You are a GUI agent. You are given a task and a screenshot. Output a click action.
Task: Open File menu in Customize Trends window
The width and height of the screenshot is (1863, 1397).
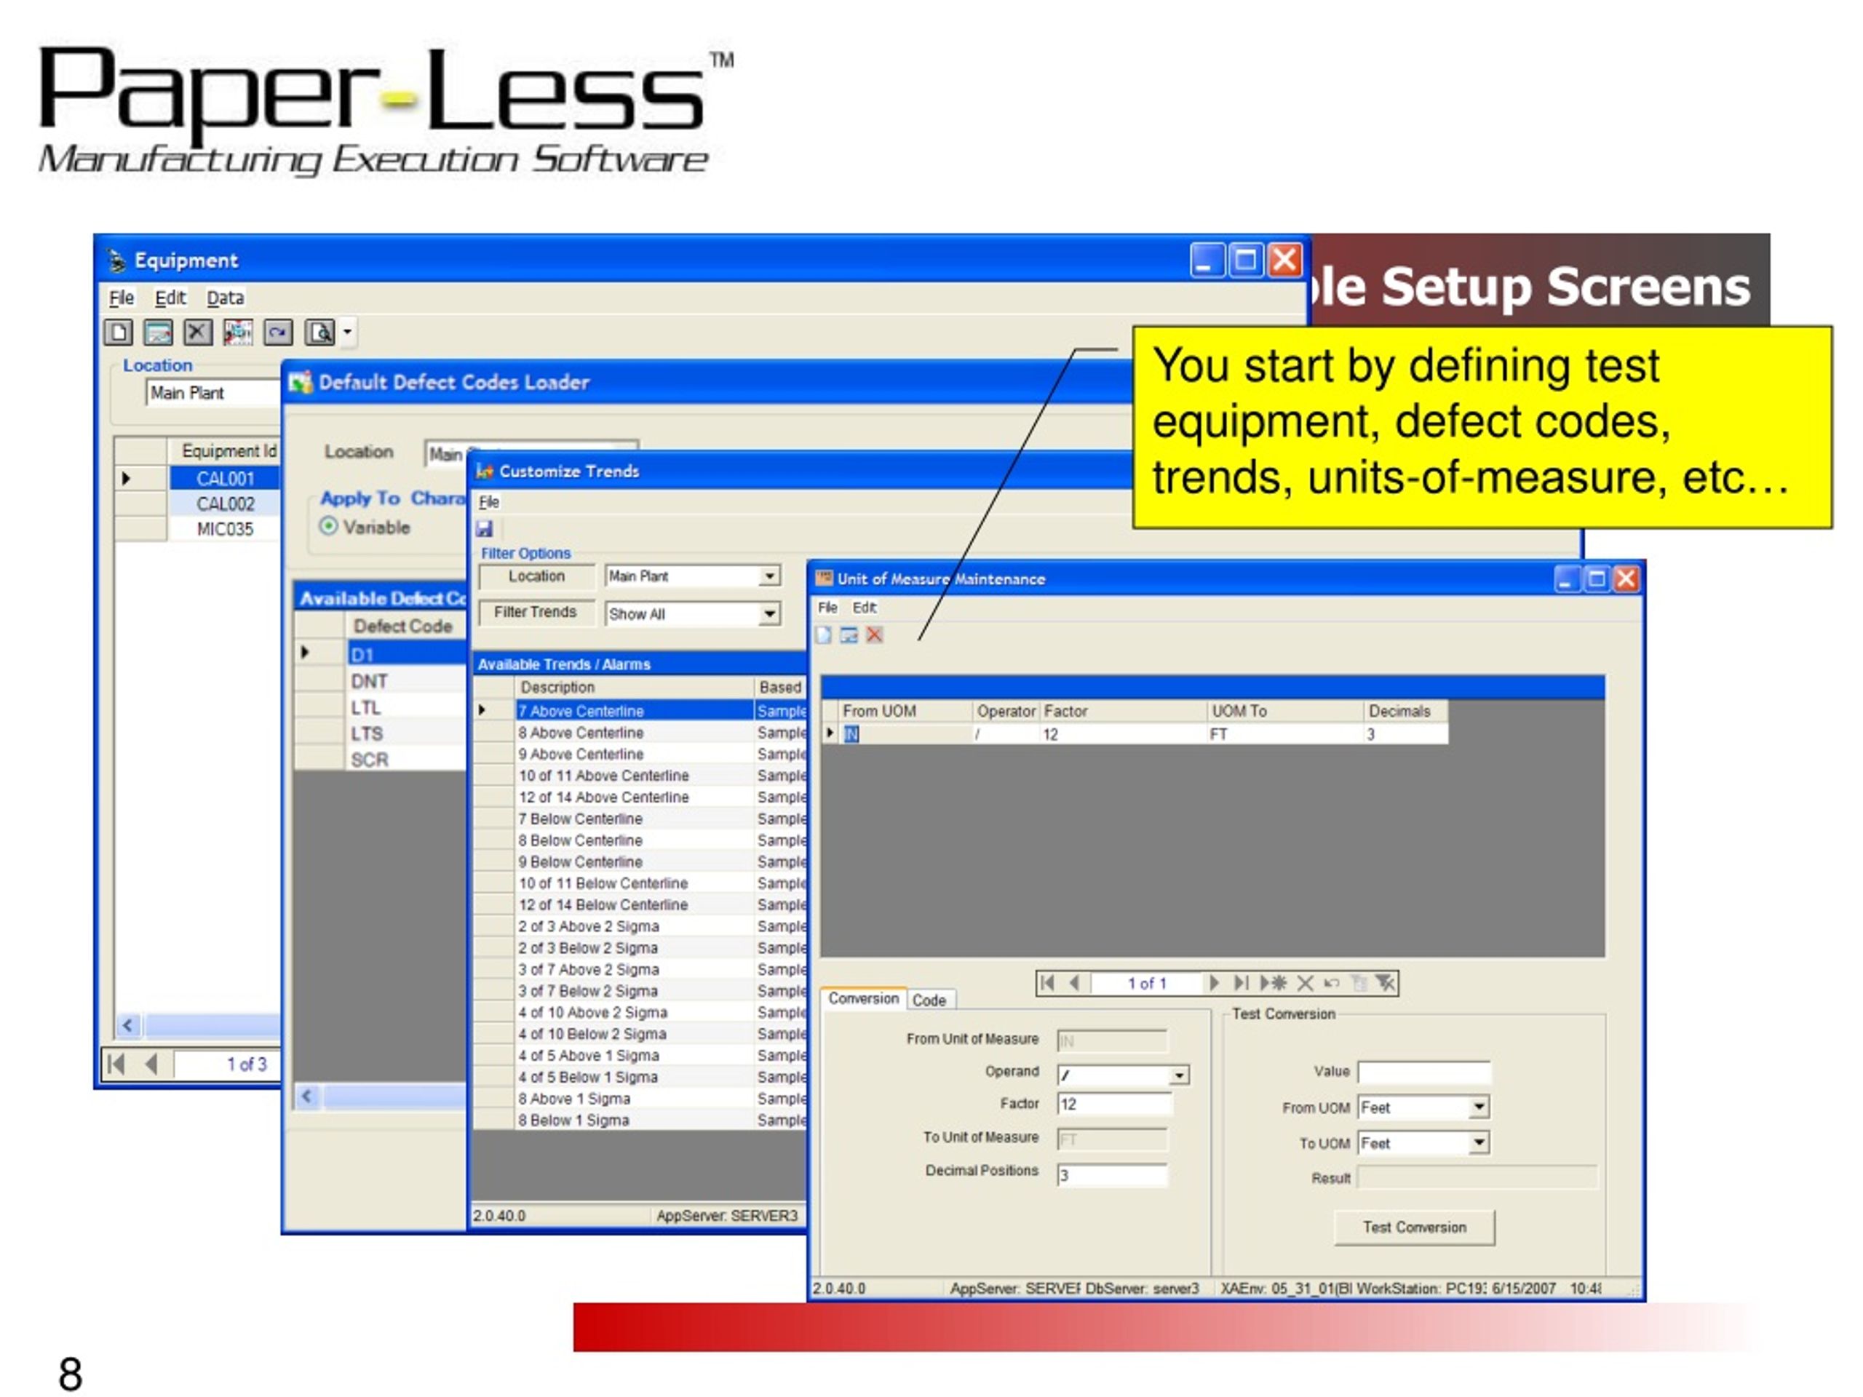488,502
